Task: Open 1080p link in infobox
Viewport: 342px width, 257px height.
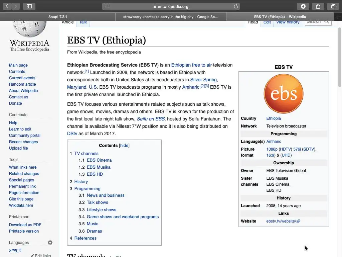Action: 272,149
